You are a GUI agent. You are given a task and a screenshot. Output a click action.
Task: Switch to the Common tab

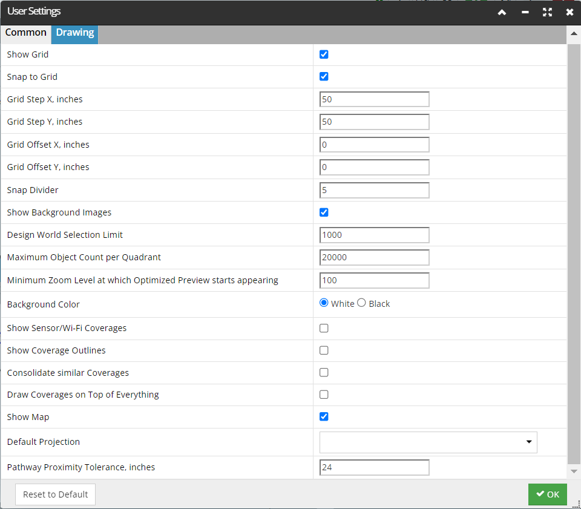[25, 33]
